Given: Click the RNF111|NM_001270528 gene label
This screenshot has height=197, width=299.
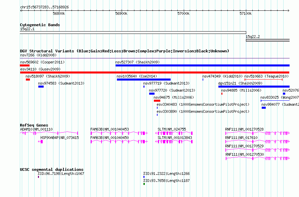Looking at the screenshot, I should (x=244, y=129).
